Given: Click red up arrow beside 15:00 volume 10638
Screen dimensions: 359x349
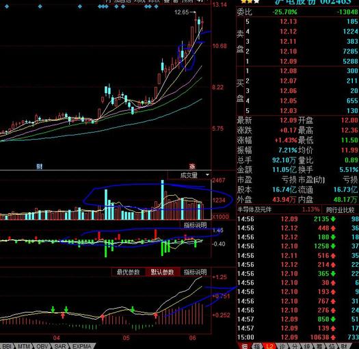Looking at the screenshot, I should (333, 337).
